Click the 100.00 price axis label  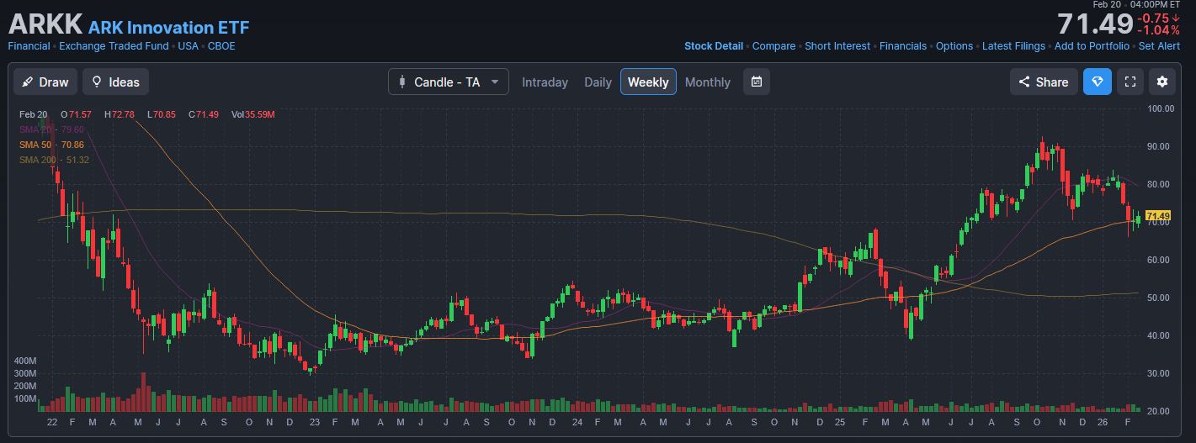tap(1161, 108)
